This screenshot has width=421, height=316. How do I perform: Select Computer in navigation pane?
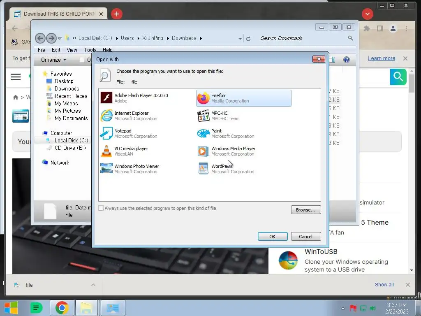[61, 133]
